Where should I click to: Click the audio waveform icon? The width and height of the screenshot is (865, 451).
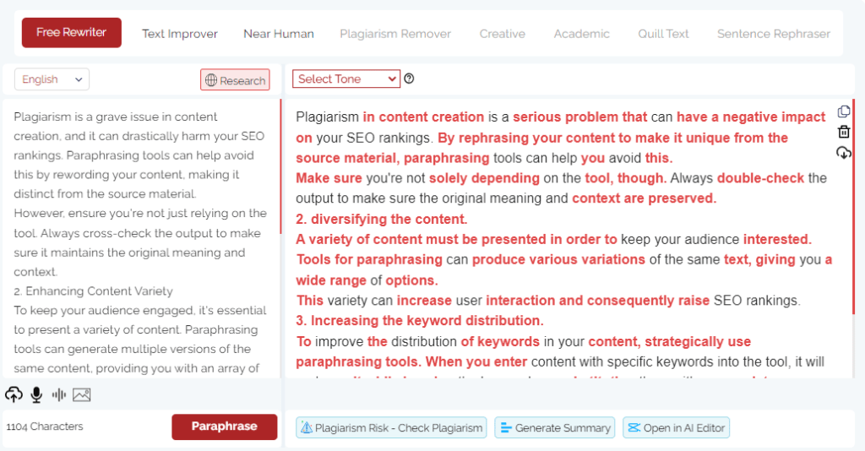pos(58,394)
